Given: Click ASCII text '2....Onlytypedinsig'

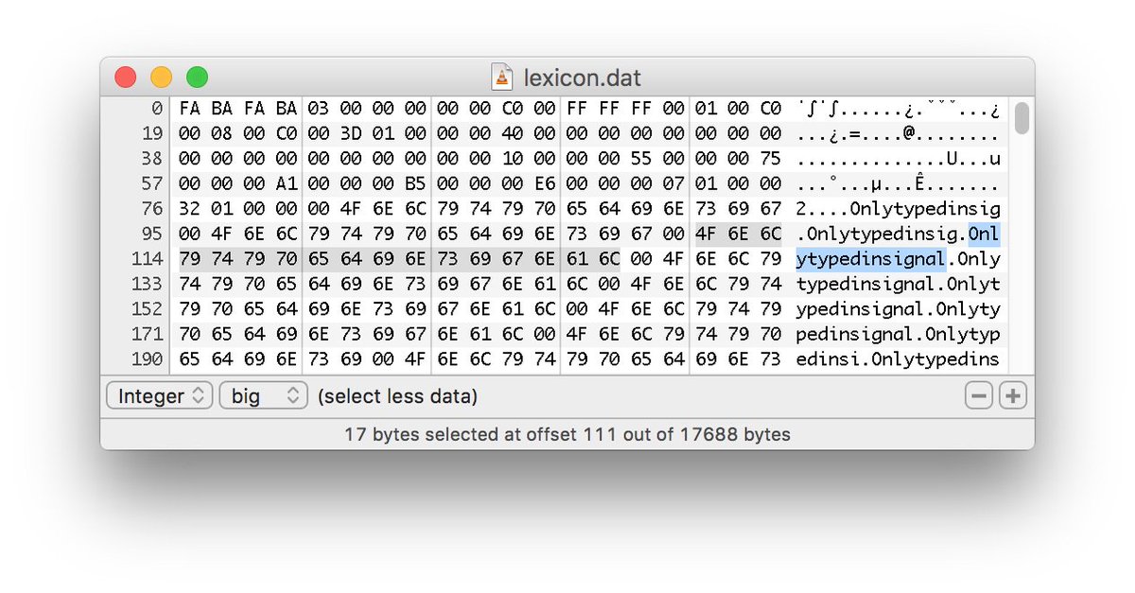Looking at the screenshot, I should tap(898, 208).
